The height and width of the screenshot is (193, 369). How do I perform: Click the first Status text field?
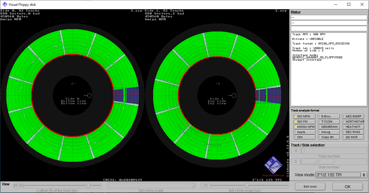point(329,17)
